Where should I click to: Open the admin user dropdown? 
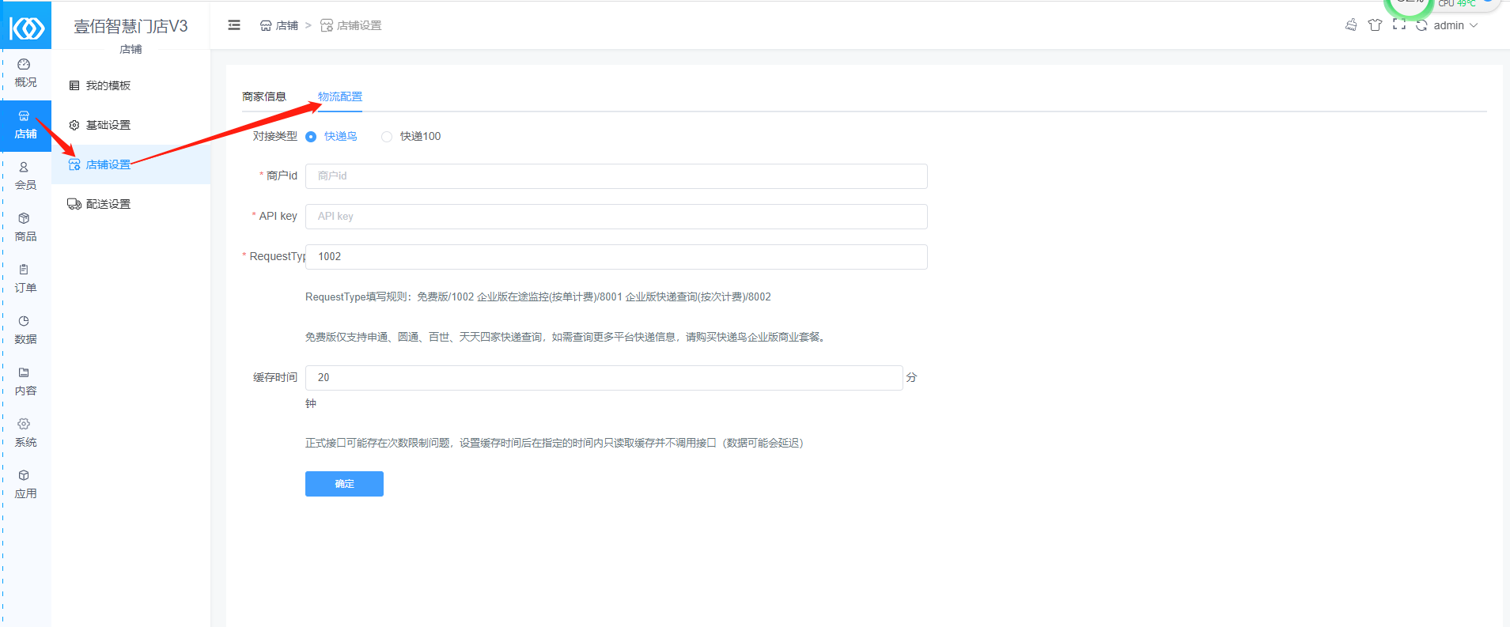point(1455,25)
